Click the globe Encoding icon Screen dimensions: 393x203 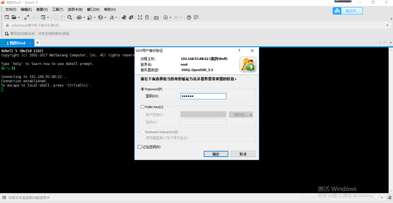pyautogui.click(x=101, y=18)
